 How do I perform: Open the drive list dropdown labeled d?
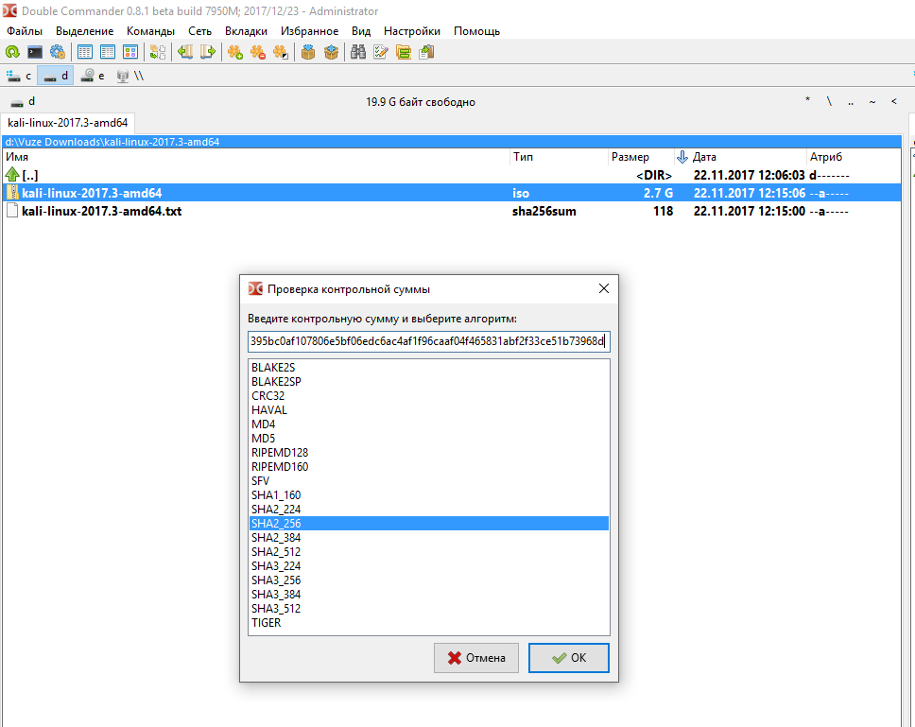[23, 101]
